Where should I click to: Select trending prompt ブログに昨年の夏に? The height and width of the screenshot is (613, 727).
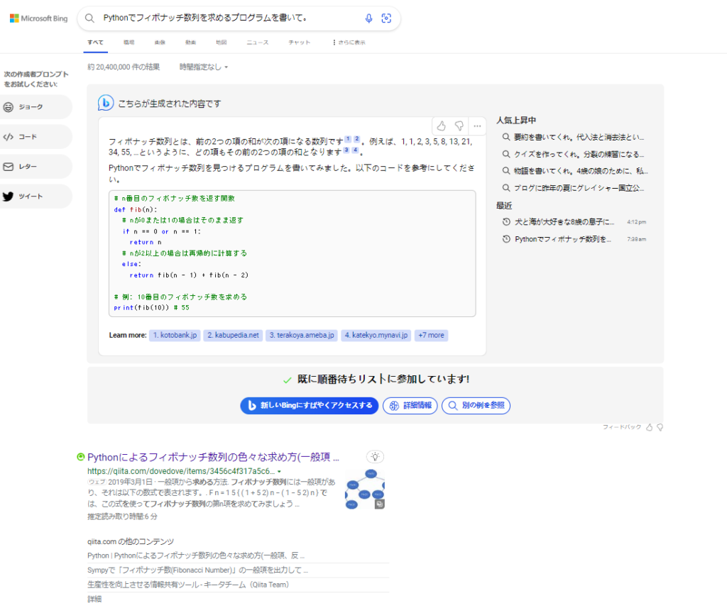pyautogui.click(x=574, y=188)
